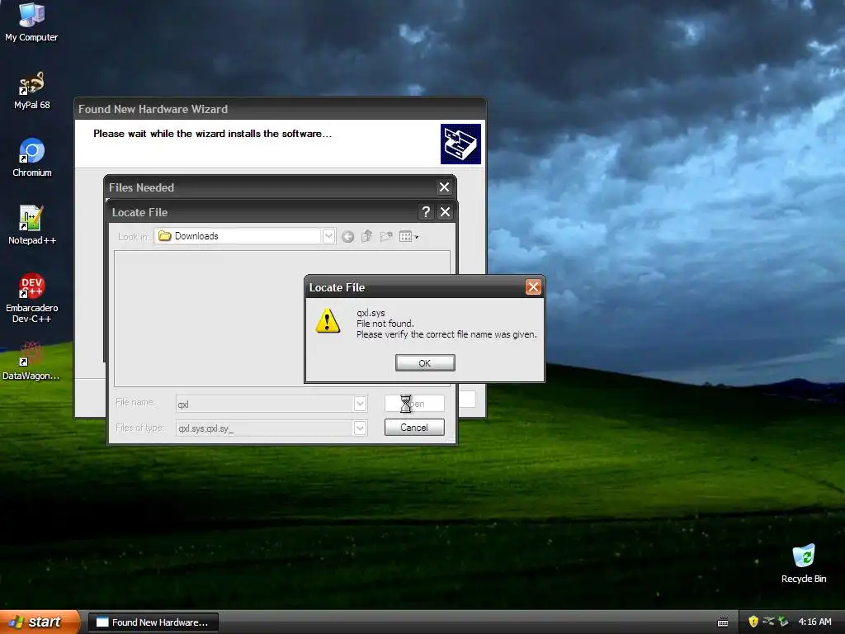Click the help question mark in Locate File
The height and width of the screenshot is (634, 845).
click(x=426, y=212)
